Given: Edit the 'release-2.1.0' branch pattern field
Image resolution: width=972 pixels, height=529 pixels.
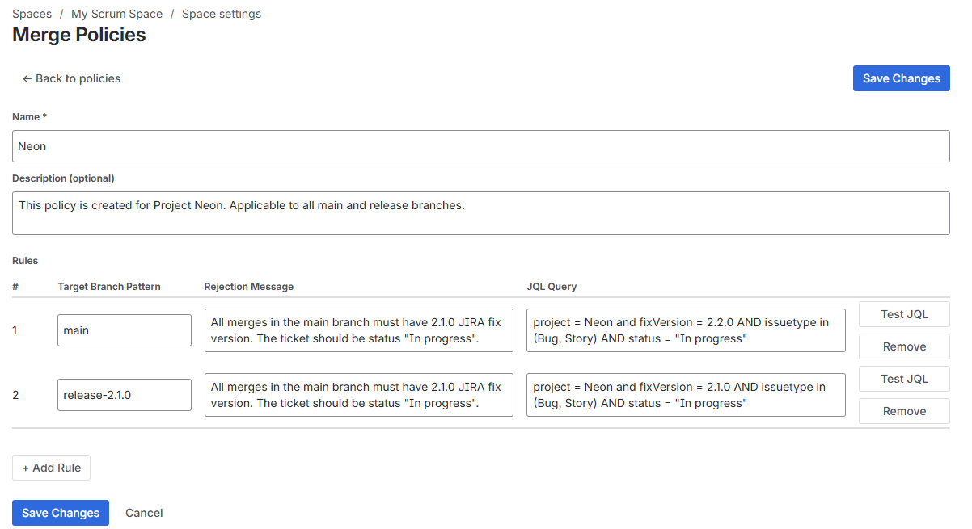Looking at the screenshot, I should [125, 395].
